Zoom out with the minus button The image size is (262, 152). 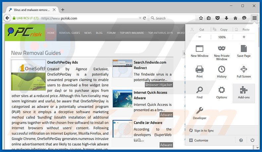tap(200, 37)
